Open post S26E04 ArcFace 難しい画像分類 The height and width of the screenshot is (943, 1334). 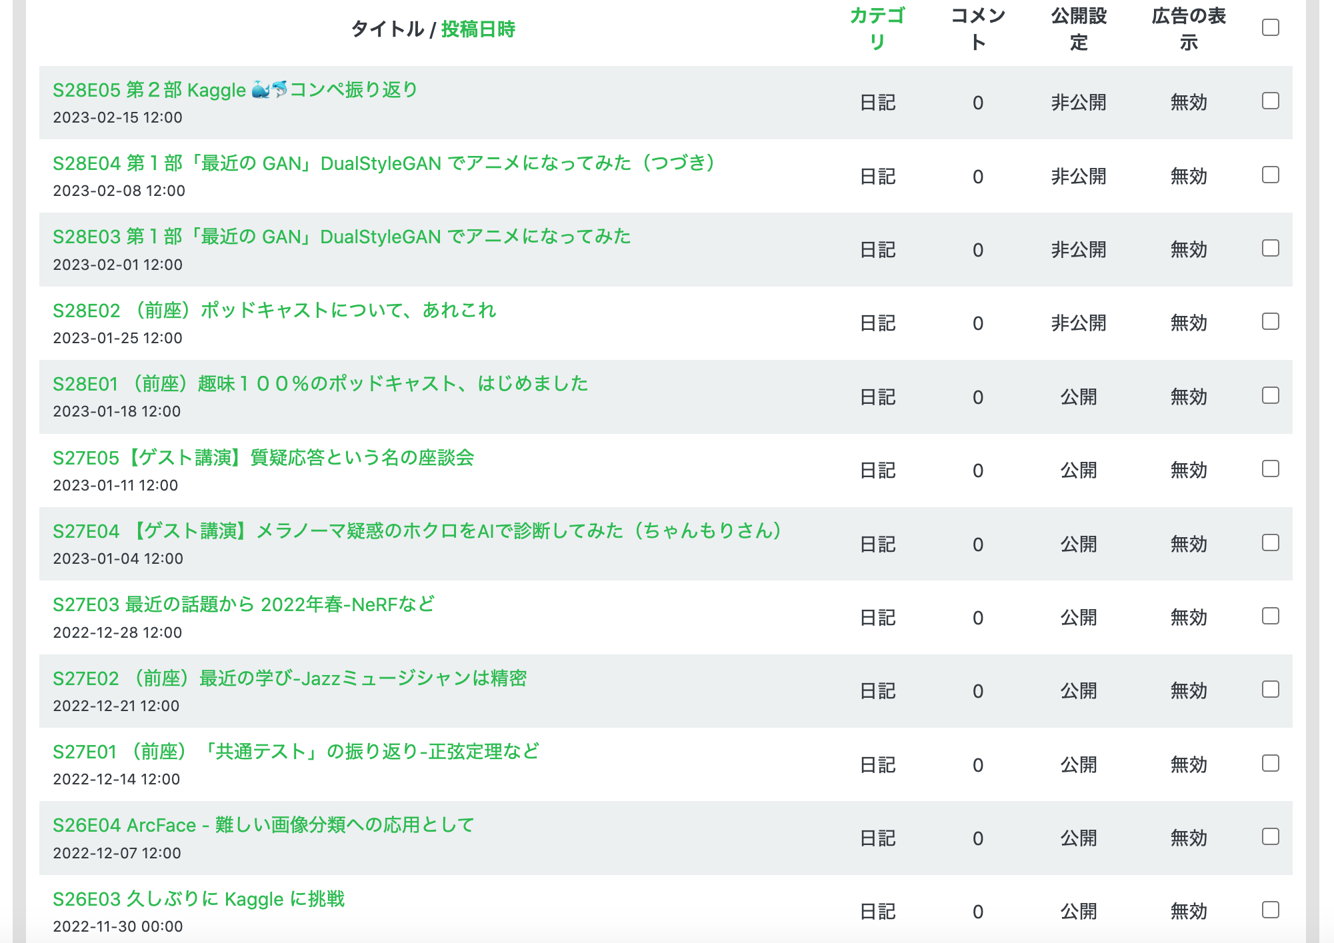tap(264, 825)
